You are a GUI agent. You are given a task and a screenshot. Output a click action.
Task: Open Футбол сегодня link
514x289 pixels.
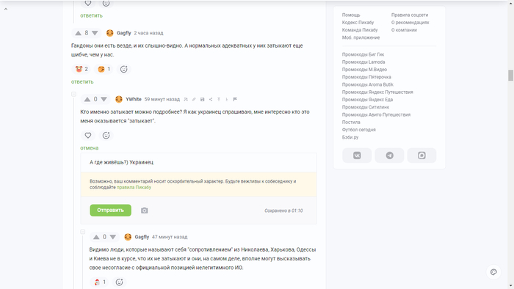(358, 130)
